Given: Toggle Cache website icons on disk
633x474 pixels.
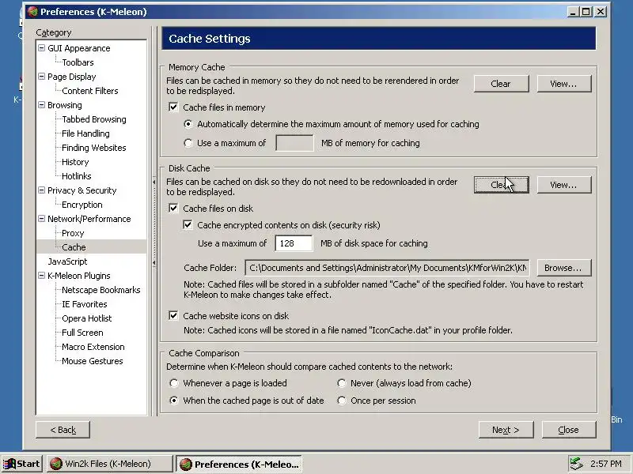Looking at the screenshot, I should [173, 315].
